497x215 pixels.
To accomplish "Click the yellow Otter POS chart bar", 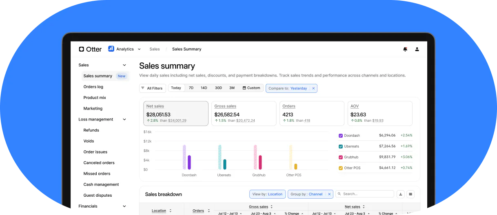I will pyautogui.click(x=295, y=167).
